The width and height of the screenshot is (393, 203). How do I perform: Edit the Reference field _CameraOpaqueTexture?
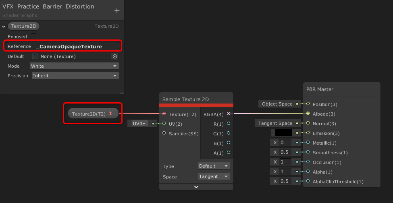click(x=77, y=47)
